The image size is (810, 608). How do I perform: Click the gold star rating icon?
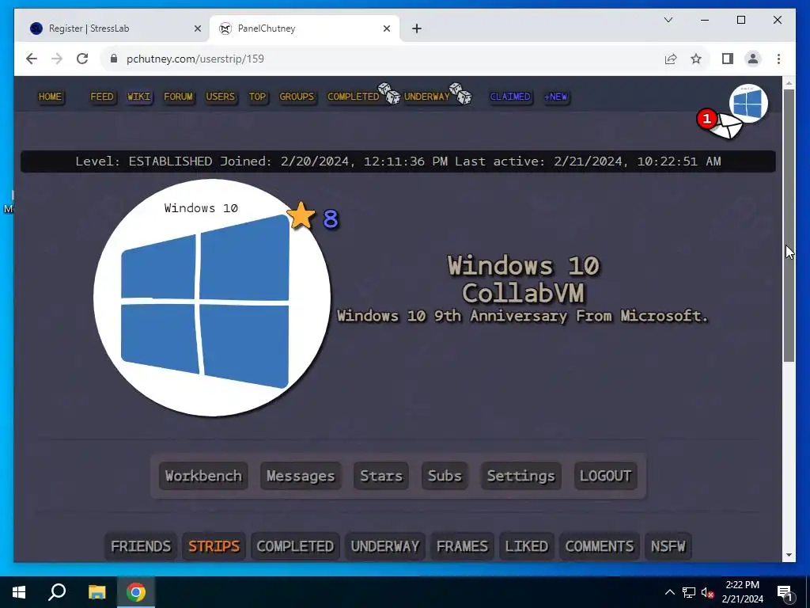click(x=301, y=215)
